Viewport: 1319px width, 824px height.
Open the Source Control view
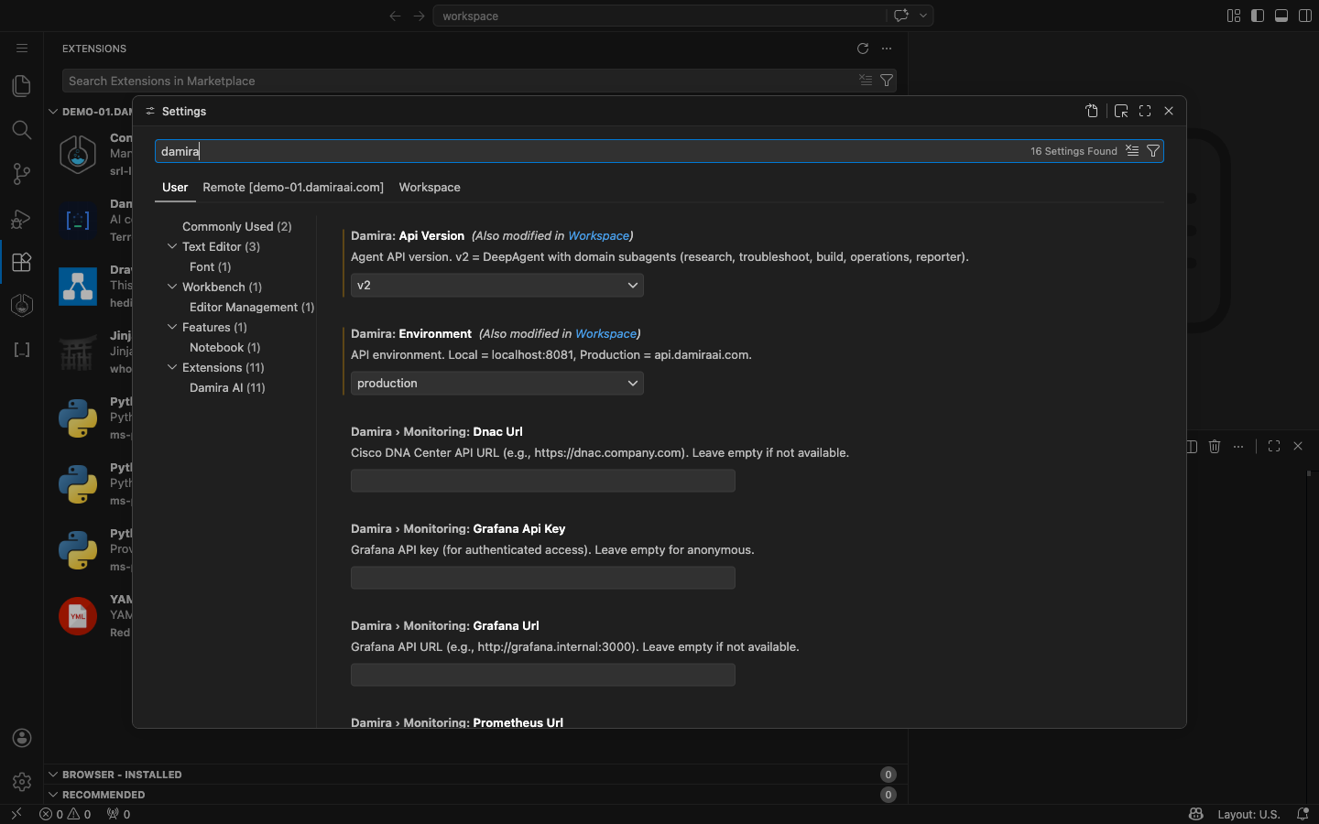pyautogui.click(x=22, y=173)
